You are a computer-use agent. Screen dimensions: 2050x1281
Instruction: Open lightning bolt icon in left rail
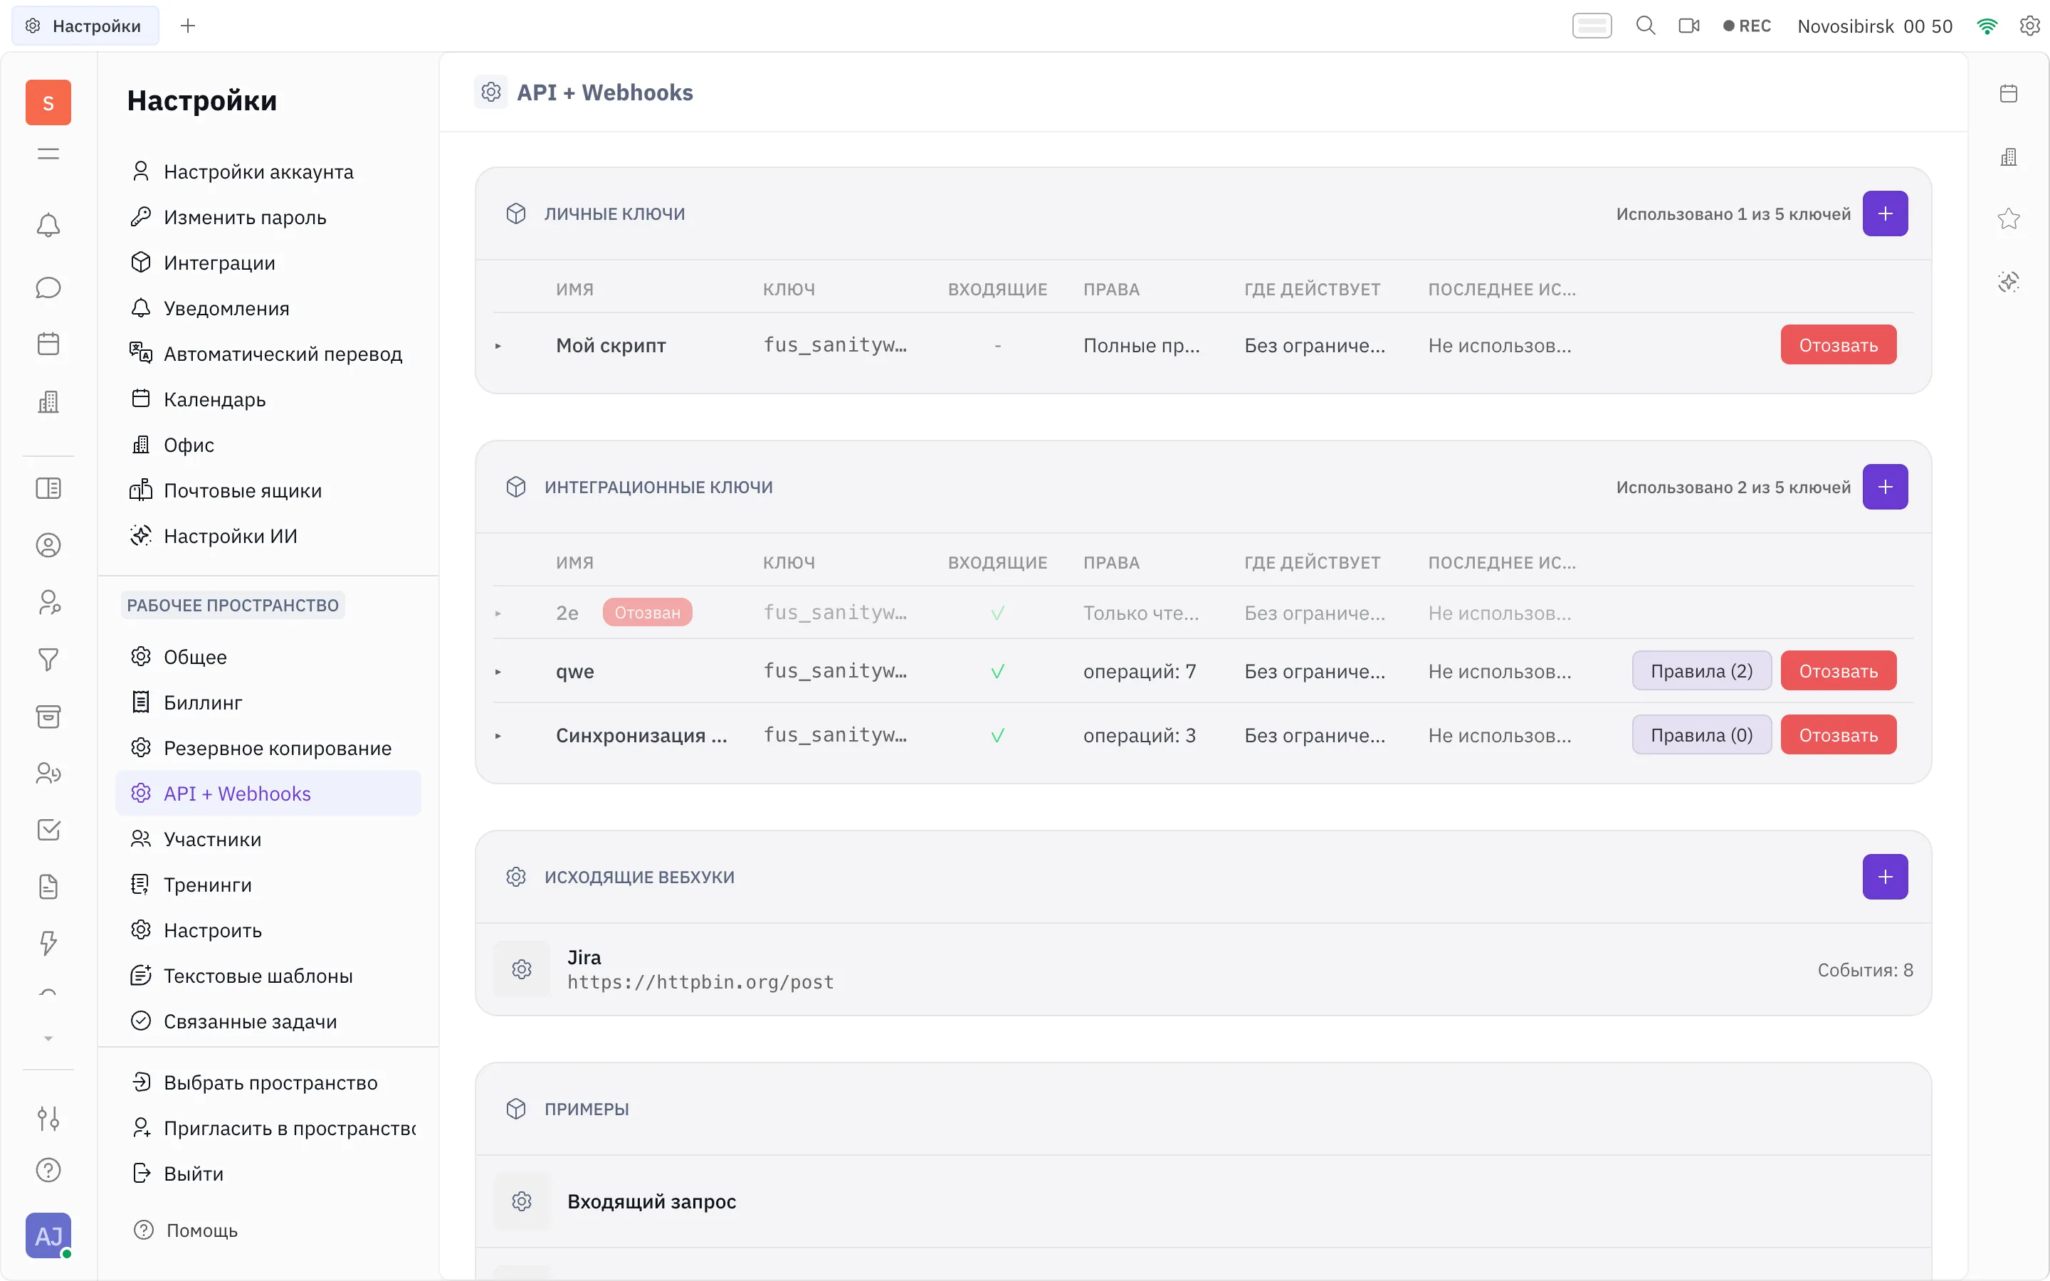coord(48,943)
